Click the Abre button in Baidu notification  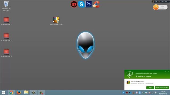pos(150,88)
